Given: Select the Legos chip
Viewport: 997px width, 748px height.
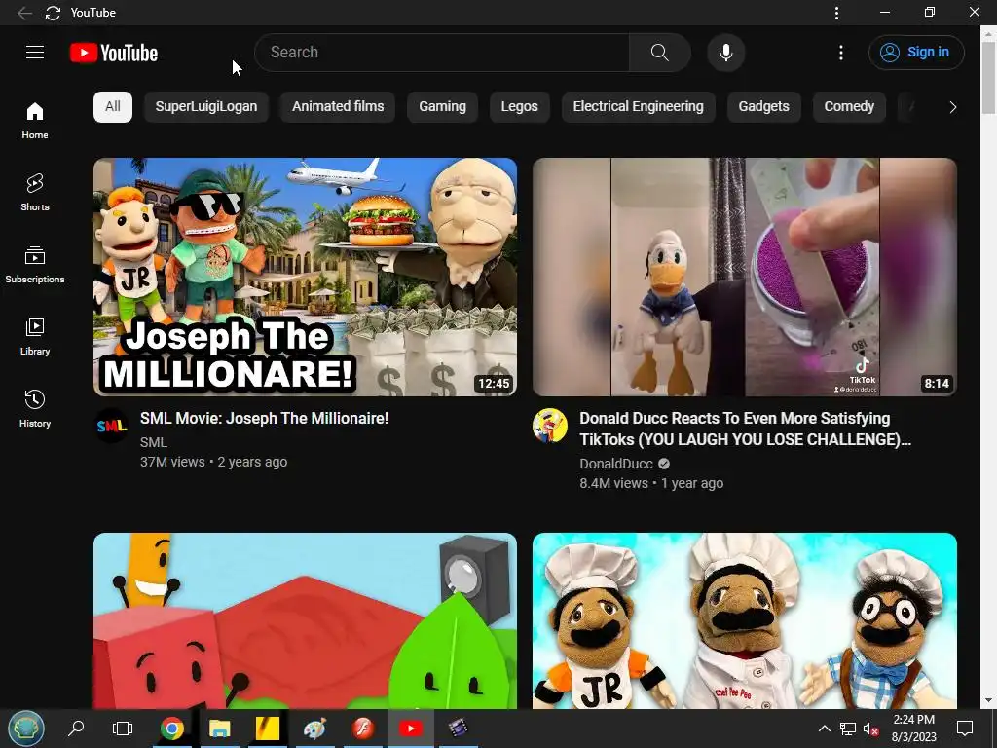Looking at the screenshot, I should [x=520, y=107].
